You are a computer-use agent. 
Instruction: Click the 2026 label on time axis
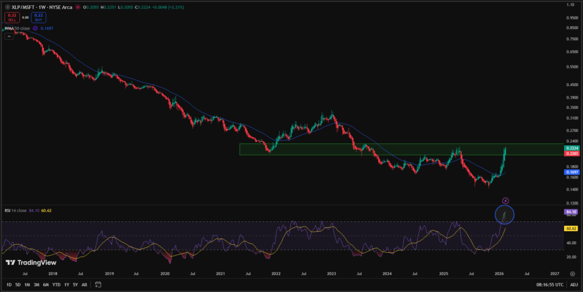coord(499,274)
